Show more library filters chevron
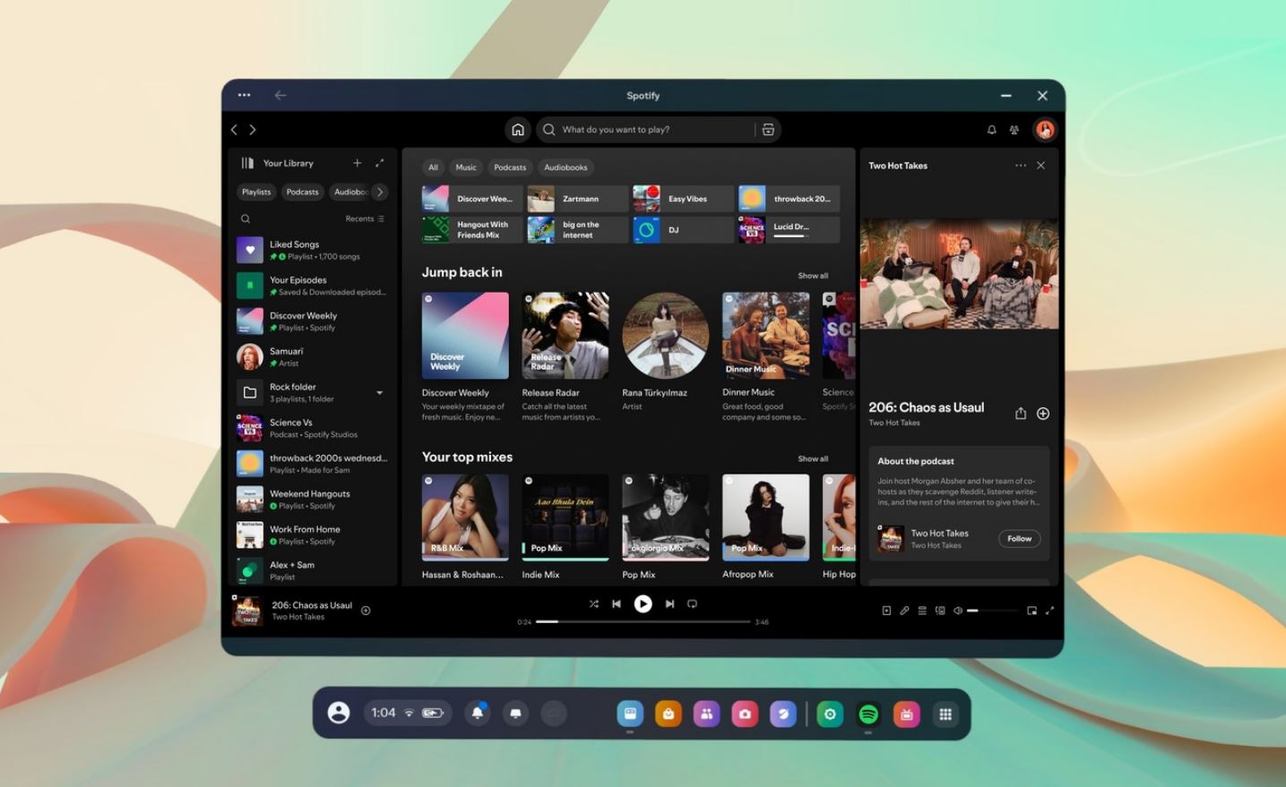This screenshot has height=787, width=1286. tap(380, 192)
